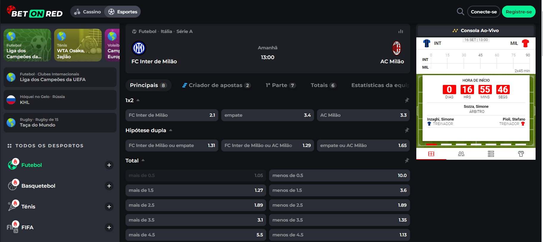Image resolution: width=543 pixels, height=242 pixels.
Task: Open match statistics bar-chart icon
Action: coord(401,31)
